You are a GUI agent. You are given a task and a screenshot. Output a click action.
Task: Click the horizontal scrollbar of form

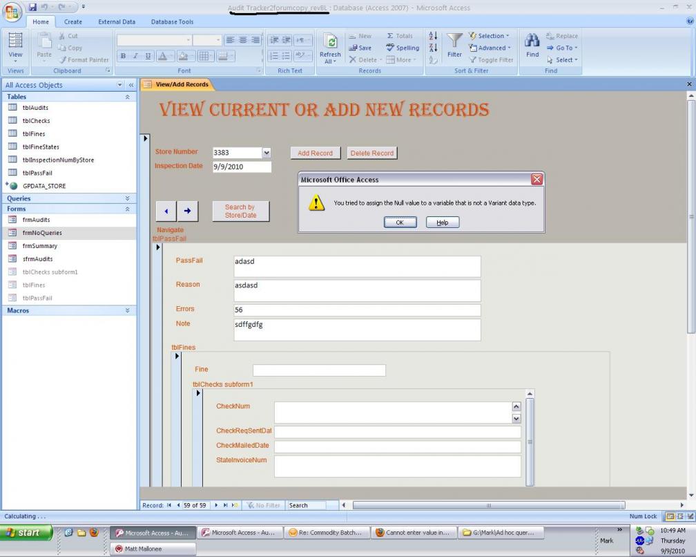click(x=489, y=505)
